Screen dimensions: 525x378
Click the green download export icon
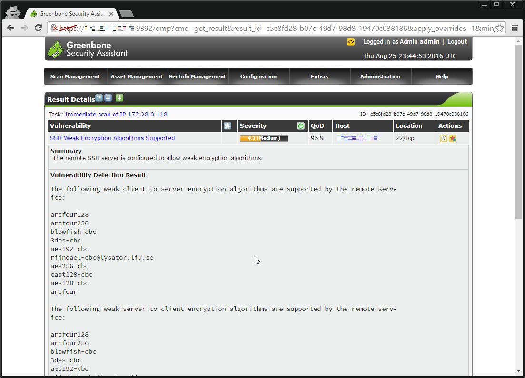click(x=119, y=97)
